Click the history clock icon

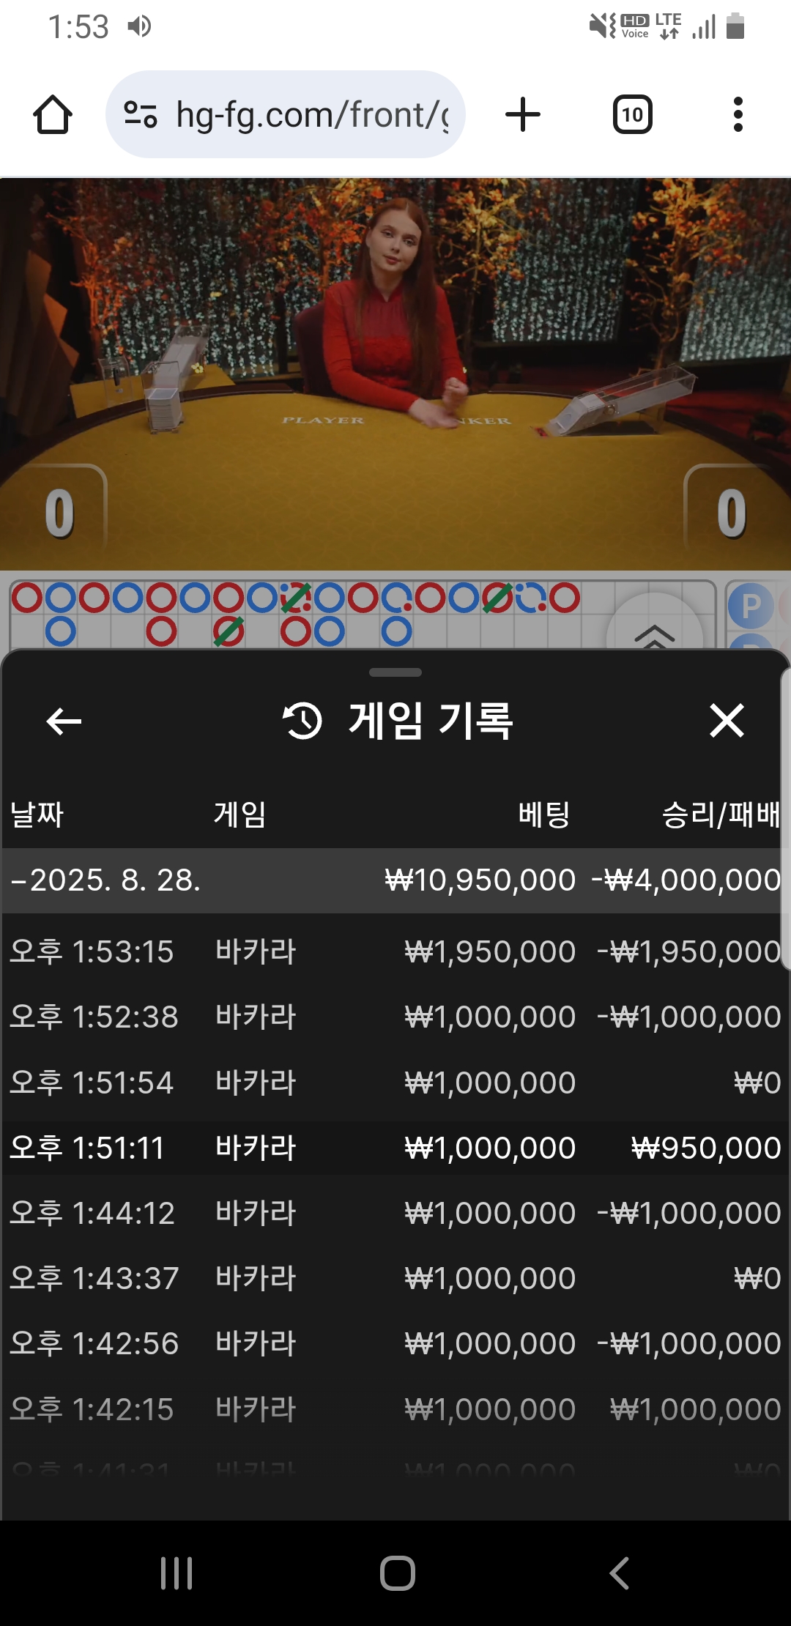pyautogui.click(x=302, y=721)
